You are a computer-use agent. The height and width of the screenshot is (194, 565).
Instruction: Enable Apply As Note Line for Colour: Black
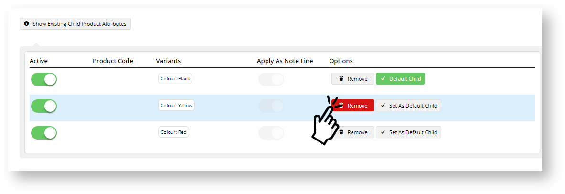click(271, 79)
